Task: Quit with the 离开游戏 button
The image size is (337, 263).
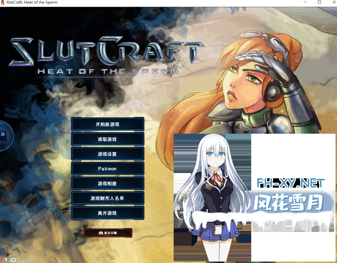Action: click(x=107, y=213)
